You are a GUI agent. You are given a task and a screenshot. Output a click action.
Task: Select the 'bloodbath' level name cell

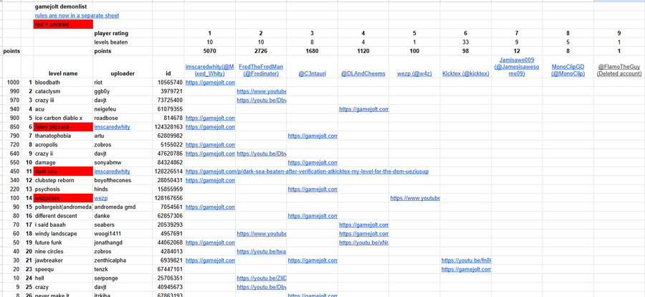[63, 82]
